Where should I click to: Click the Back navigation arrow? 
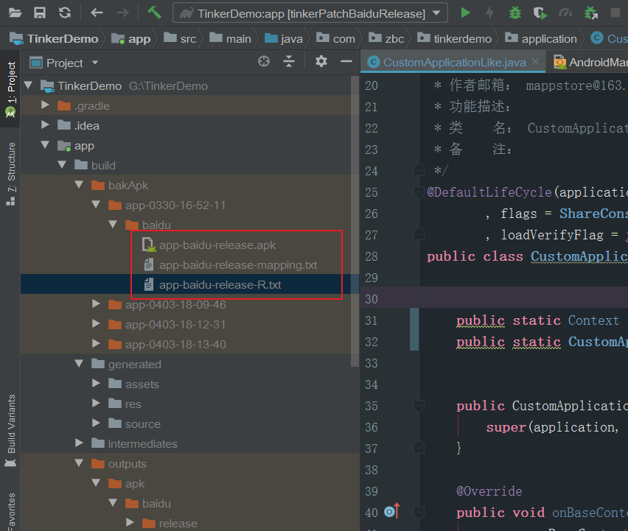point(97,13)
